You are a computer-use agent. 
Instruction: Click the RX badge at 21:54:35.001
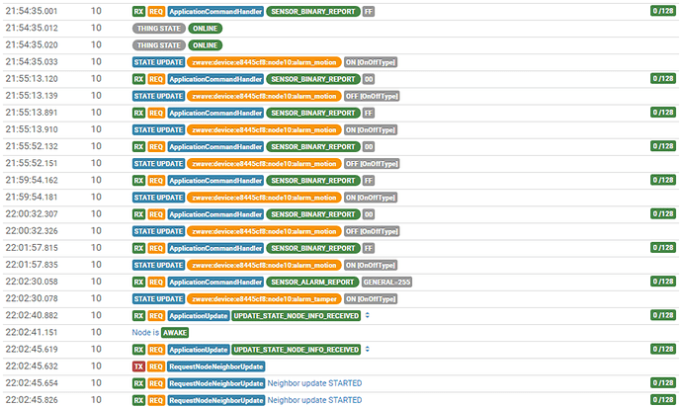pyautogui.click(x=138, y=11)
